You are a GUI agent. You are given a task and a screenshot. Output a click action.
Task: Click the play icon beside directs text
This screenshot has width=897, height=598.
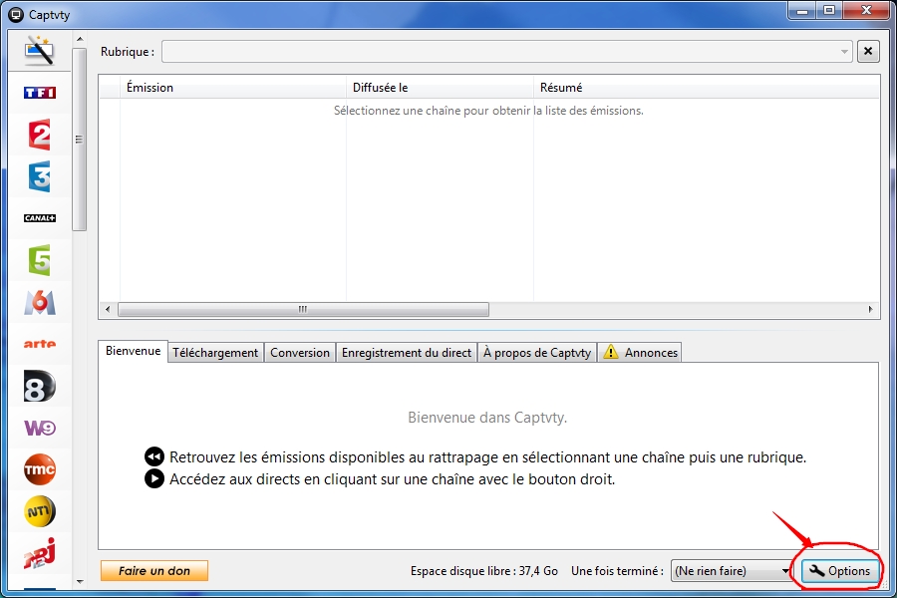[153, 478]
